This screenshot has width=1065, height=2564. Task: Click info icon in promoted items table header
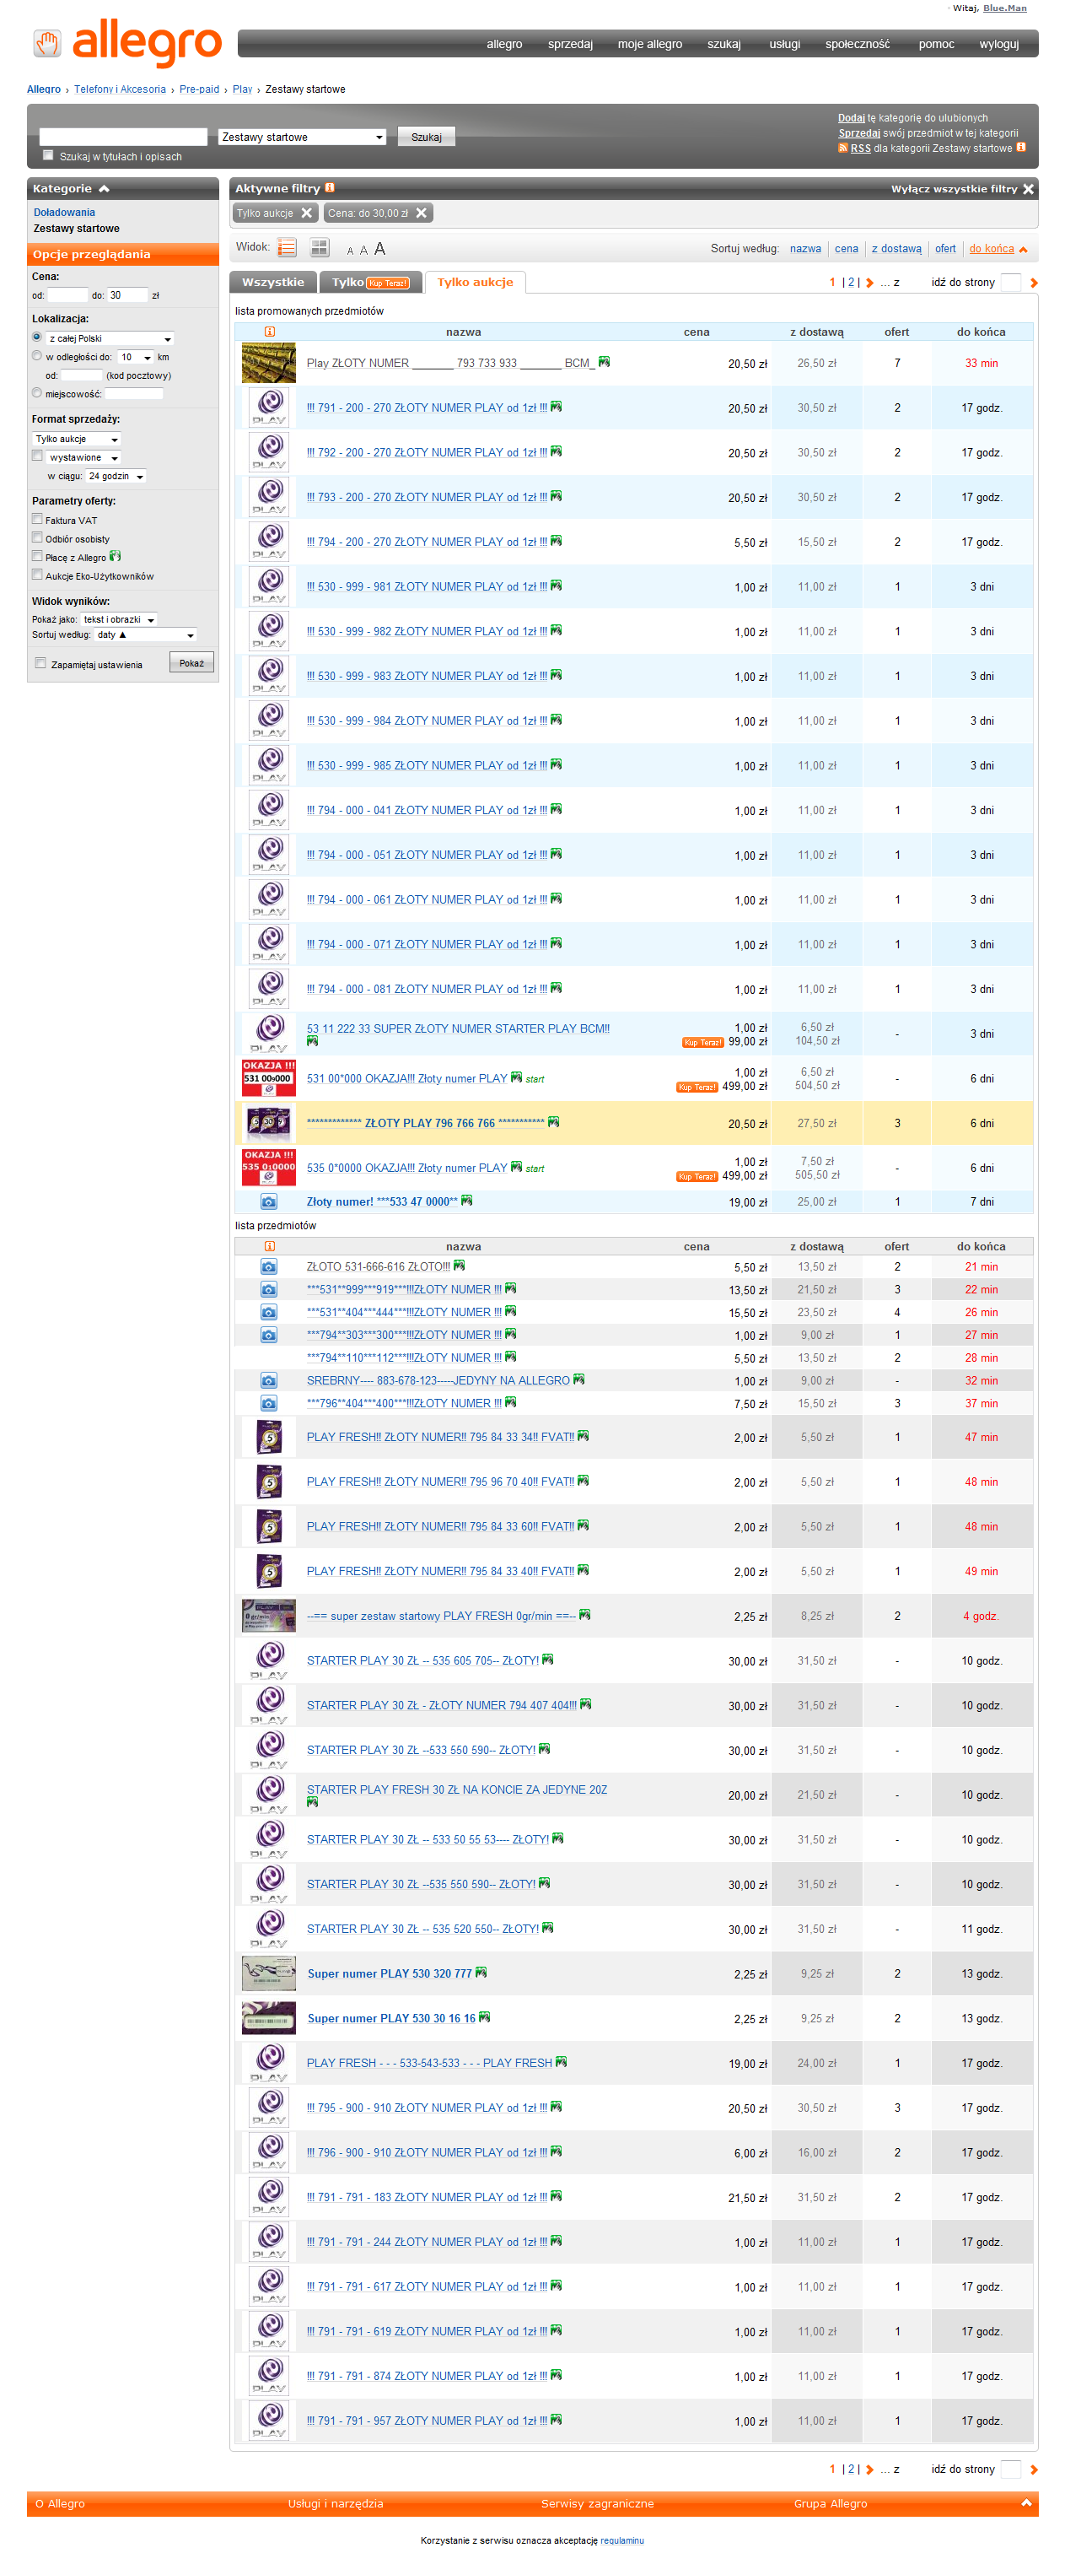point(270,332)
